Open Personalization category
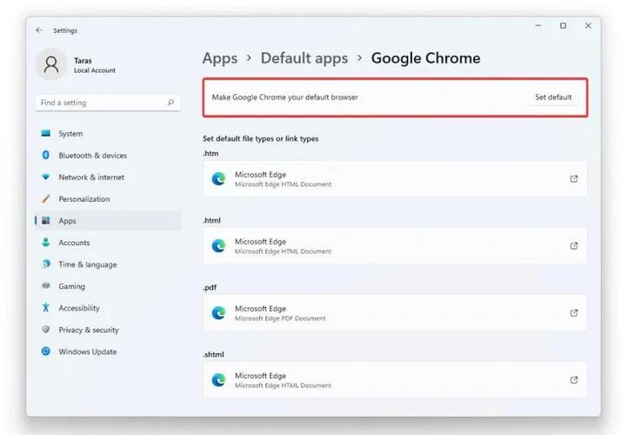Image resolution: width=627 pixels, height=435 pixels. point(108,199)
